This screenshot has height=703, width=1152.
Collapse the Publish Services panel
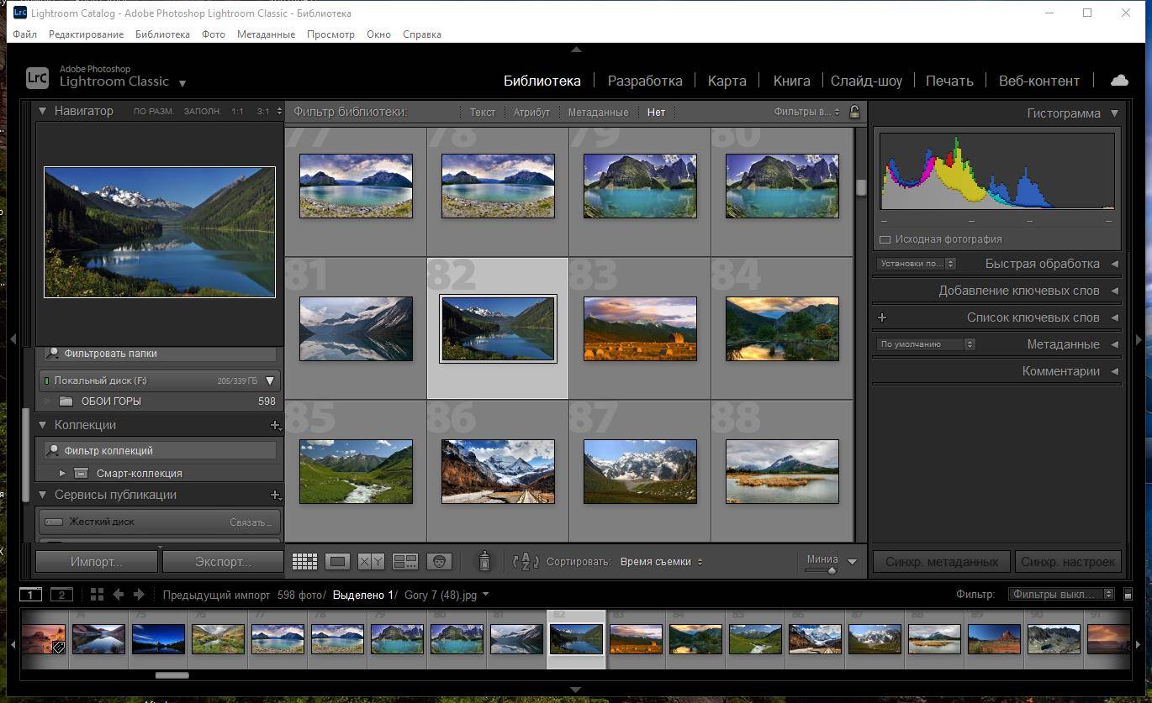(x=42, y=495)
